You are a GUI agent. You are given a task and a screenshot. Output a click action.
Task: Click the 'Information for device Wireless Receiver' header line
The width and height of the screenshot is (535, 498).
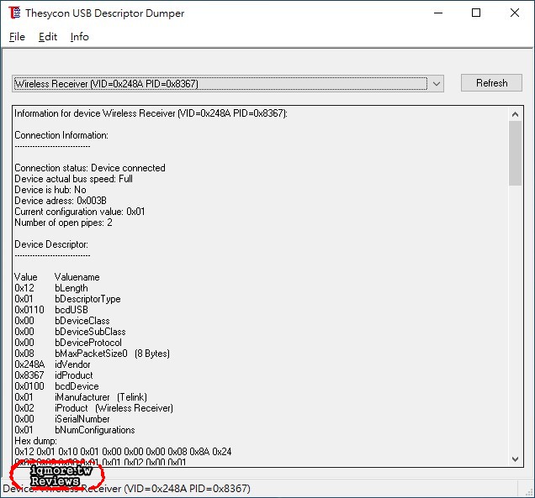click(151, 113)
